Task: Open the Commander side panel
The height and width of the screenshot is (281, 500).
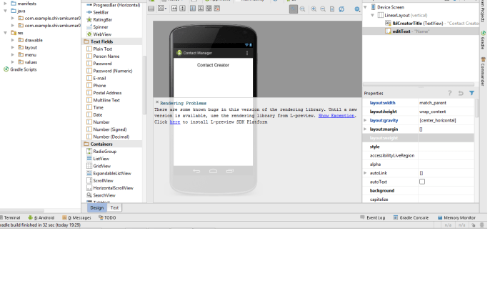Action: click(x=483, y=72)
